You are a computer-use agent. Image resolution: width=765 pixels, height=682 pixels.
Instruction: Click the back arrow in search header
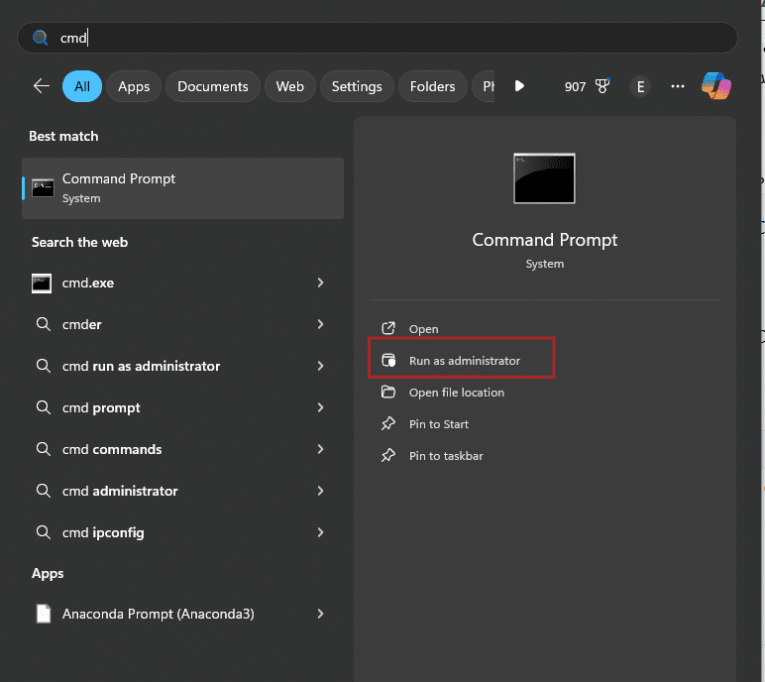coord(41,86)
